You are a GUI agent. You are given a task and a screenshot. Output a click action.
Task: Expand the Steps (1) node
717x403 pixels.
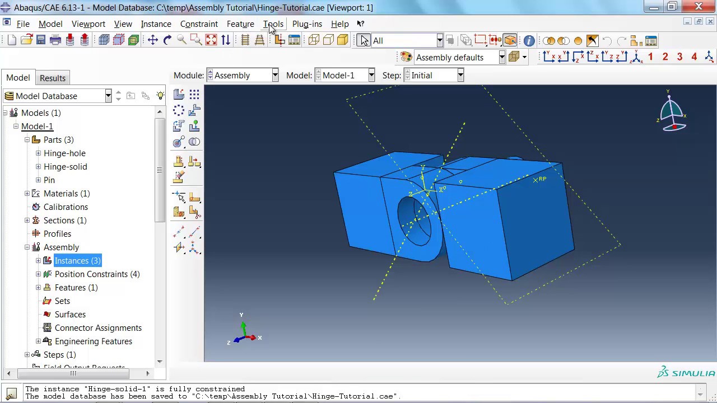[x=27, y=354]
